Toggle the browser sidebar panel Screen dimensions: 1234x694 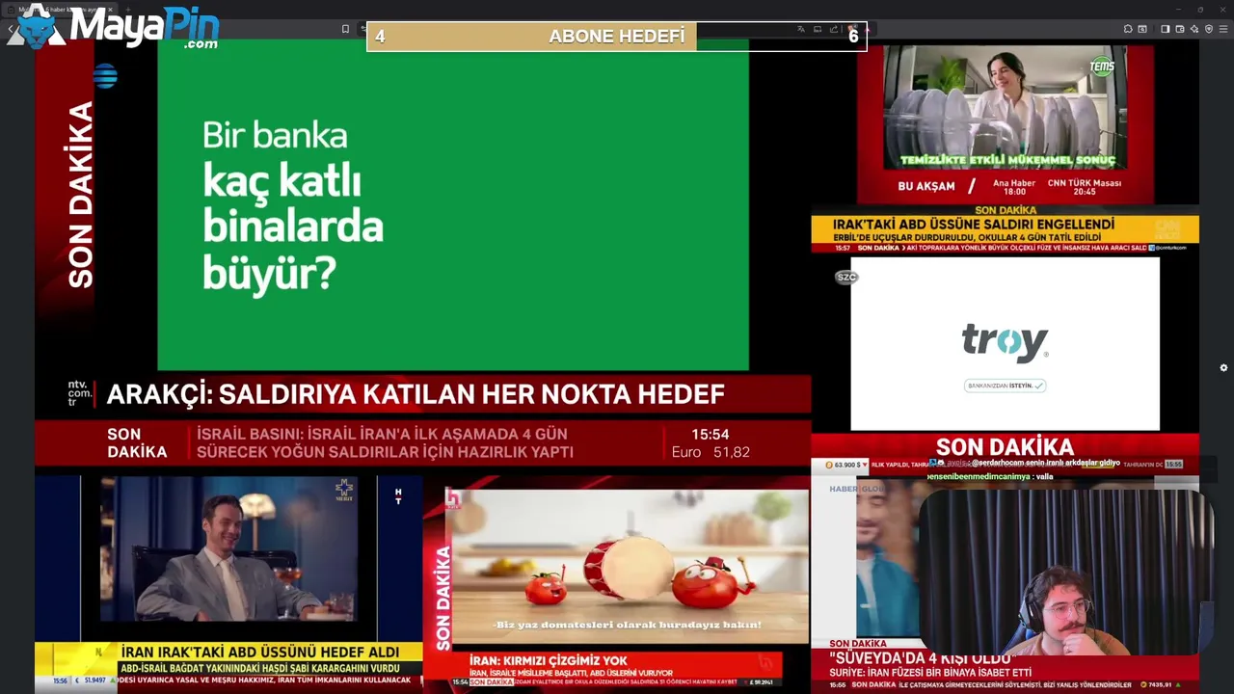pyautogui.click(x=1166, y=29)
